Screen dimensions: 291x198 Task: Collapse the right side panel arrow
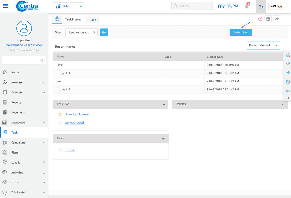pyautogui.click(x=288, y=98)
